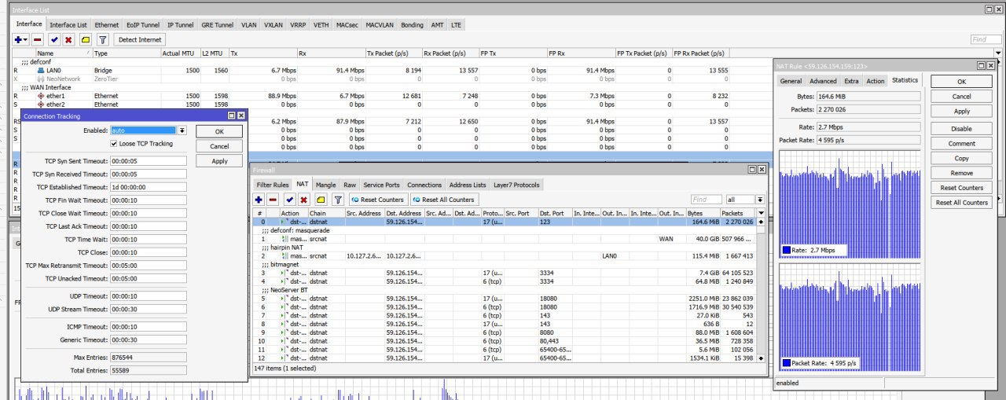
Task: Toggle the Loose TCP Tracking checkbox
Action: [x=115, y=144]
